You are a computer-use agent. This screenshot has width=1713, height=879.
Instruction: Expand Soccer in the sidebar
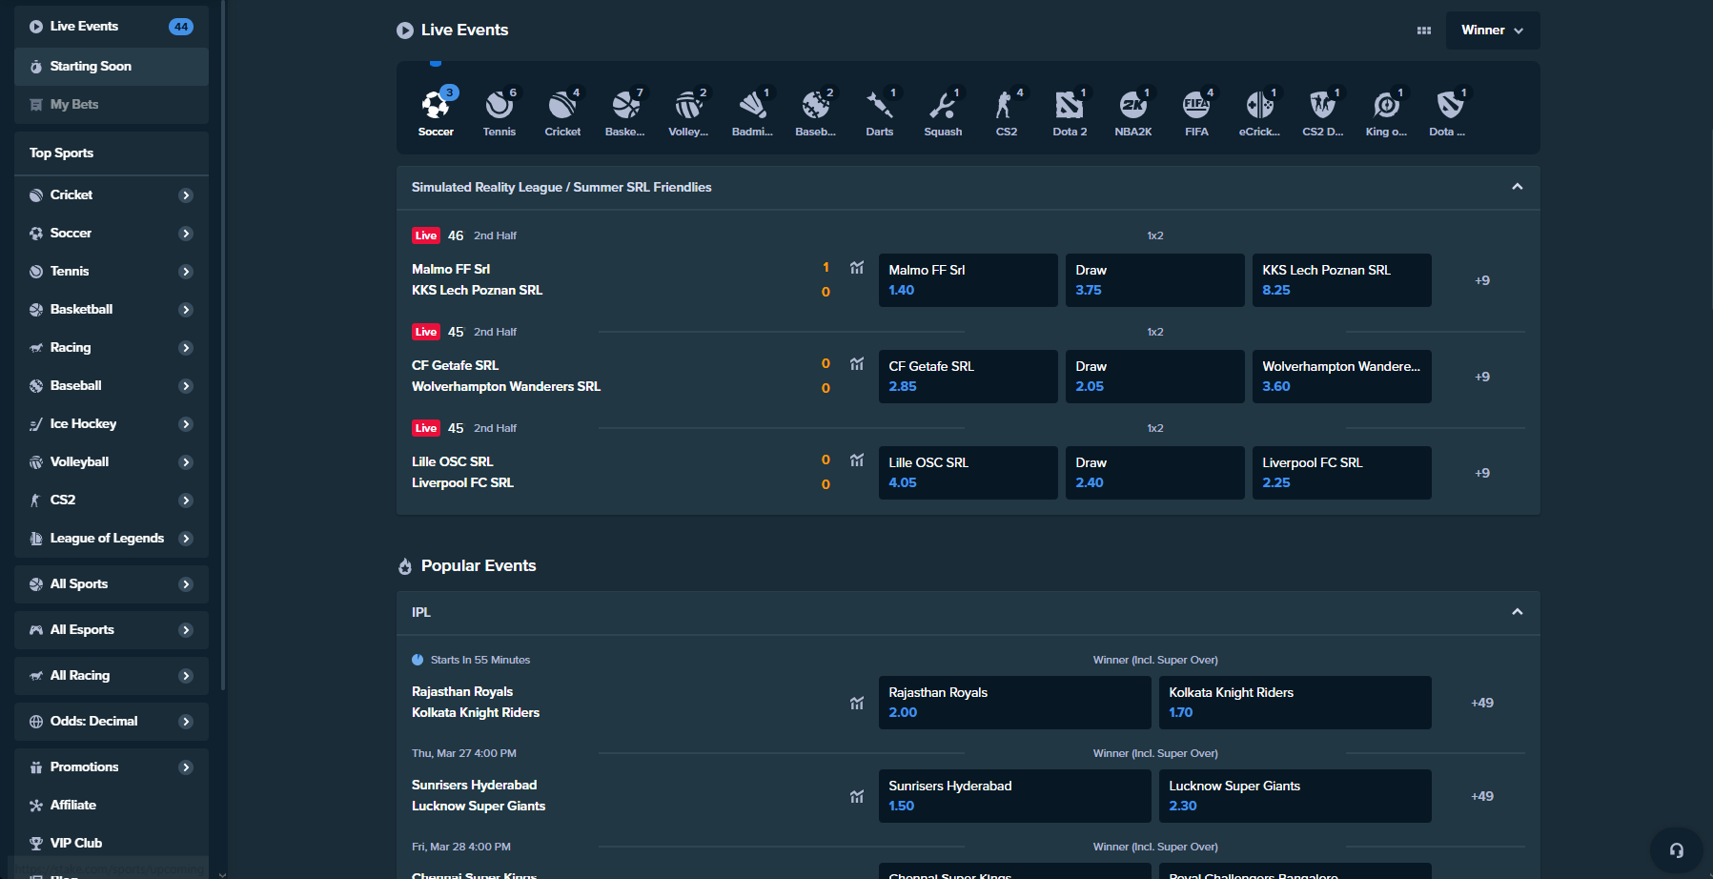click(x=186, y=234)
